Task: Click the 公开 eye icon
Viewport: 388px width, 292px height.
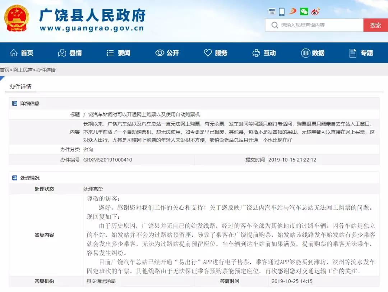Action: (x=160, y=53)
